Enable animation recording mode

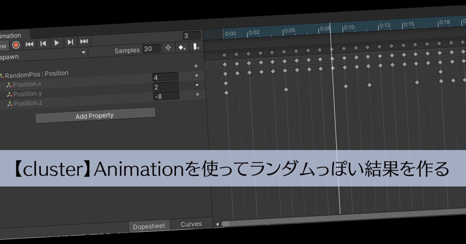(15, 45)
